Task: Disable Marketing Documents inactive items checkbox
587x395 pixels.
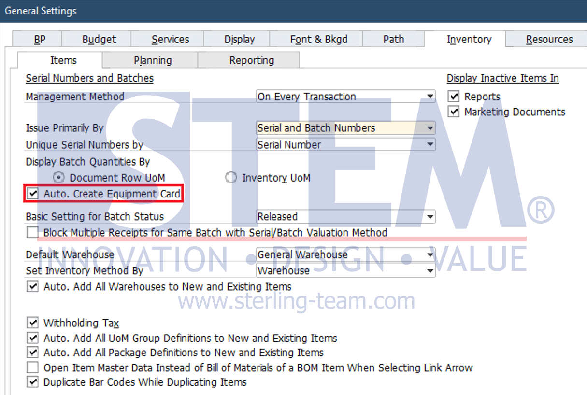Action: pyautogui.click(x=454, y=112)
